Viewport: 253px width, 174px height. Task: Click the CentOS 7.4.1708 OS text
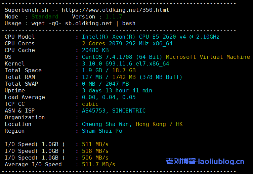coord(122,57)
